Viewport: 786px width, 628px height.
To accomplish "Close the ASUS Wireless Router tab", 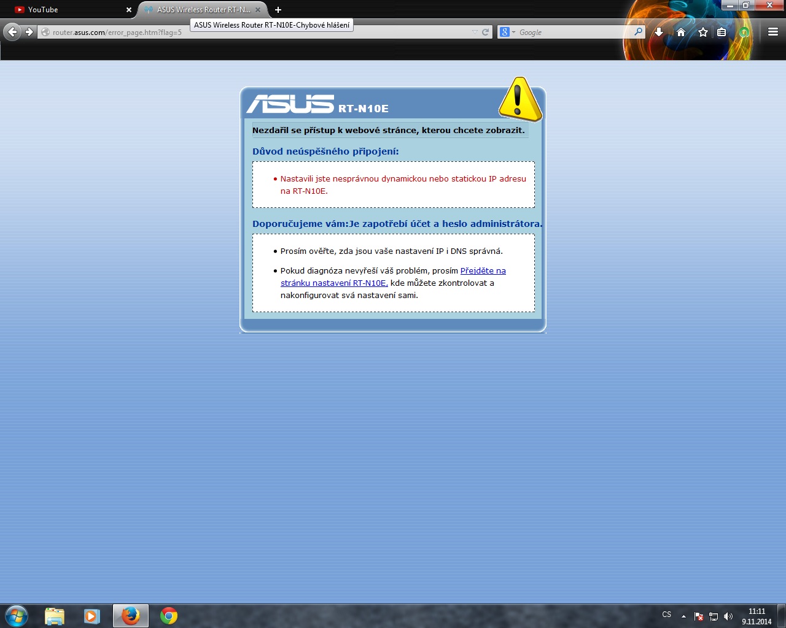I will click(258, 10).
